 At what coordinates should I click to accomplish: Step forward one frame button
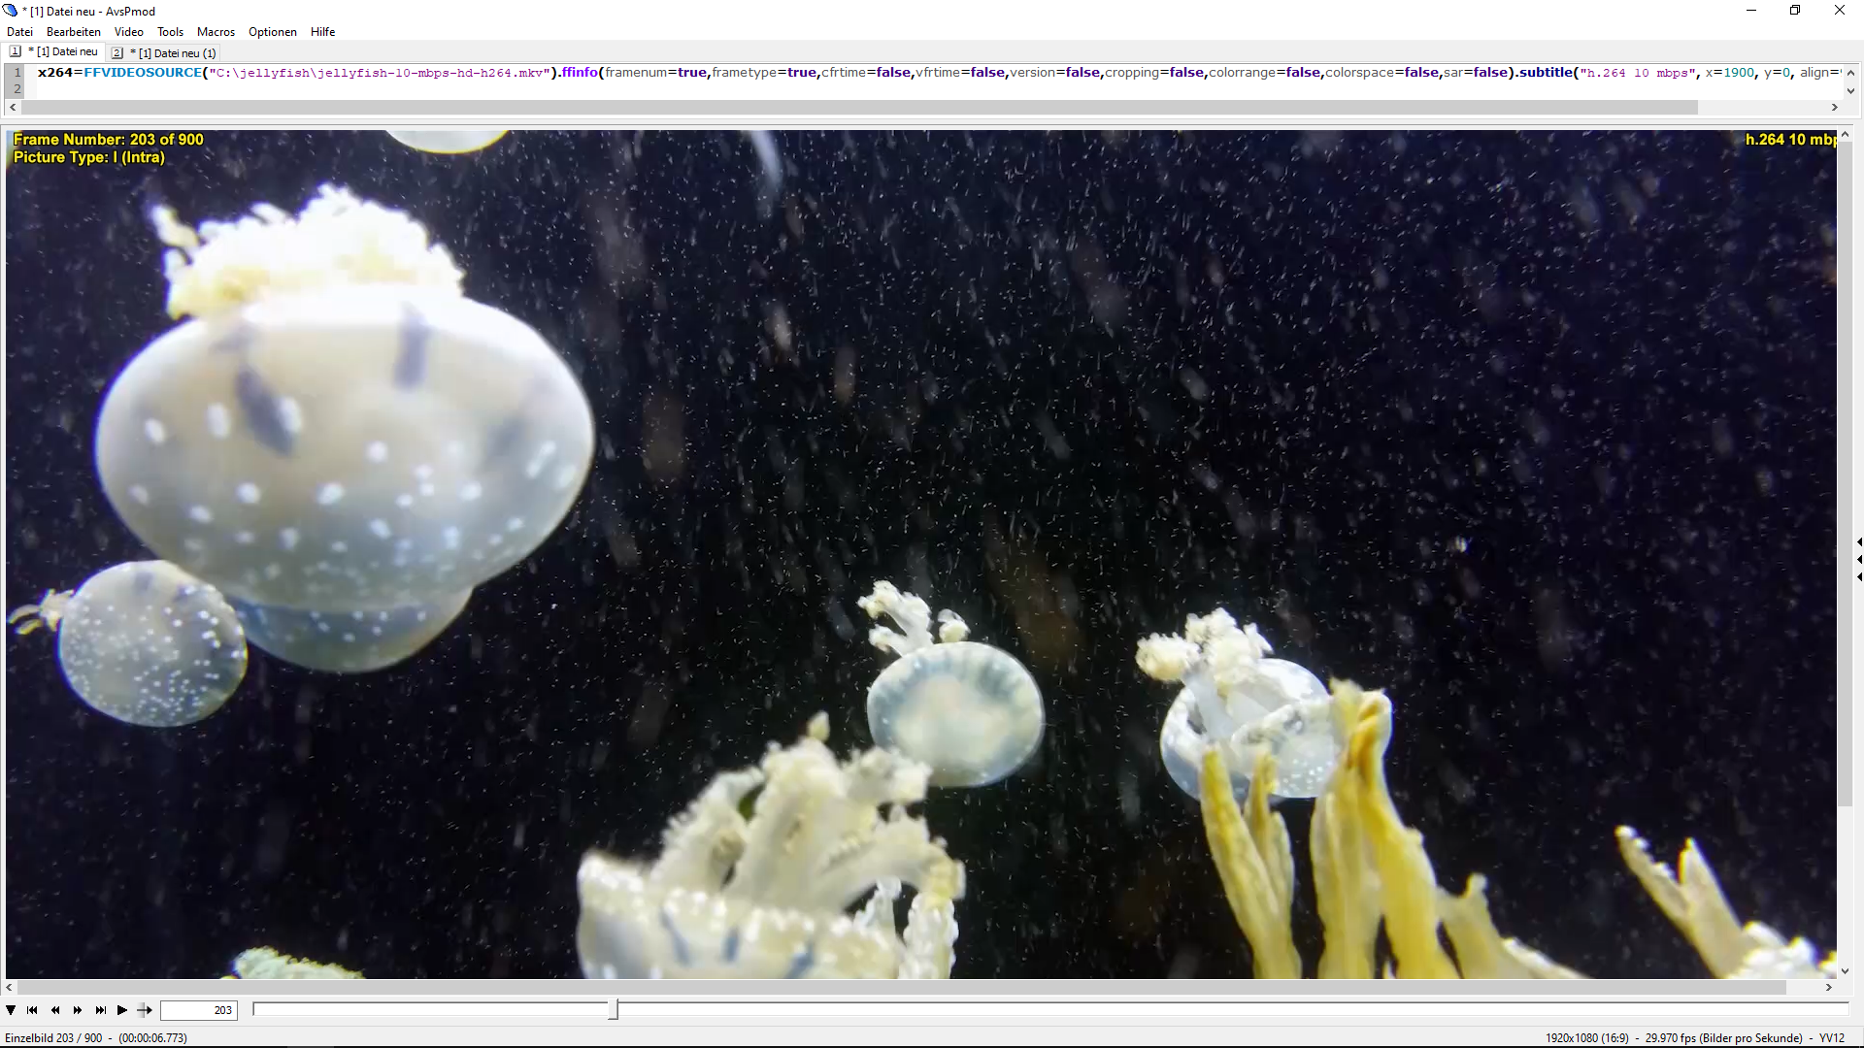[x=78, y=1010]
